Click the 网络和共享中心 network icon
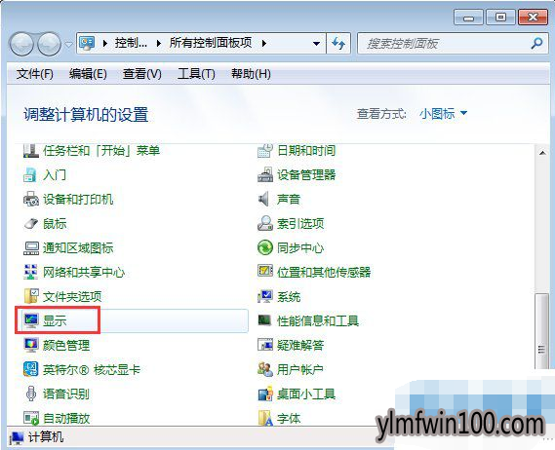This screenshot has width=555, height=450. pyautogui.click(x=30, y=272)
